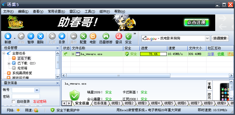Open the 文件(F) menu

(x=8, y=12)
